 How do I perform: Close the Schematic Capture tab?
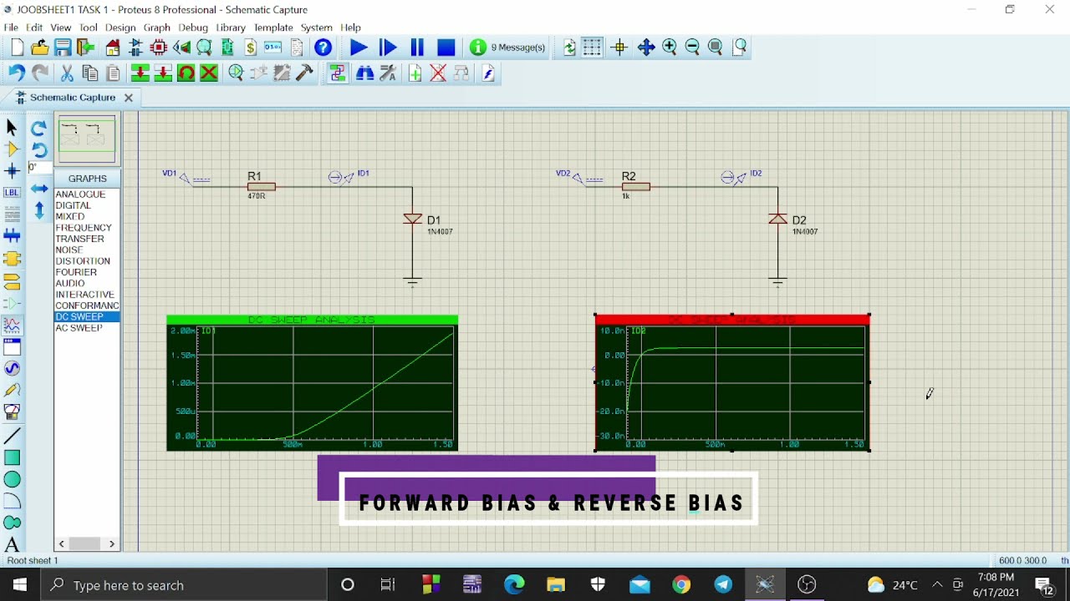129,98
